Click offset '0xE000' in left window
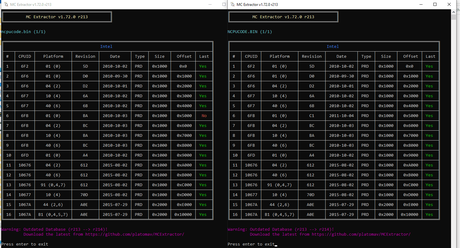The image size is (460, 248). pyautogui.click(x=184, y=205)
